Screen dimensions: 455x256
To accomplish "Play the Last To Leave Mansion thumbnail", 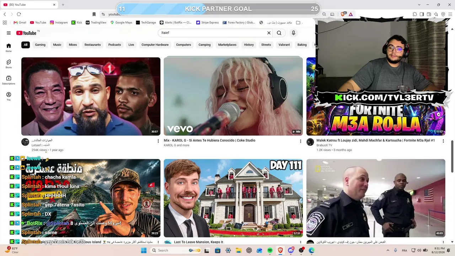I will (233, 198).
